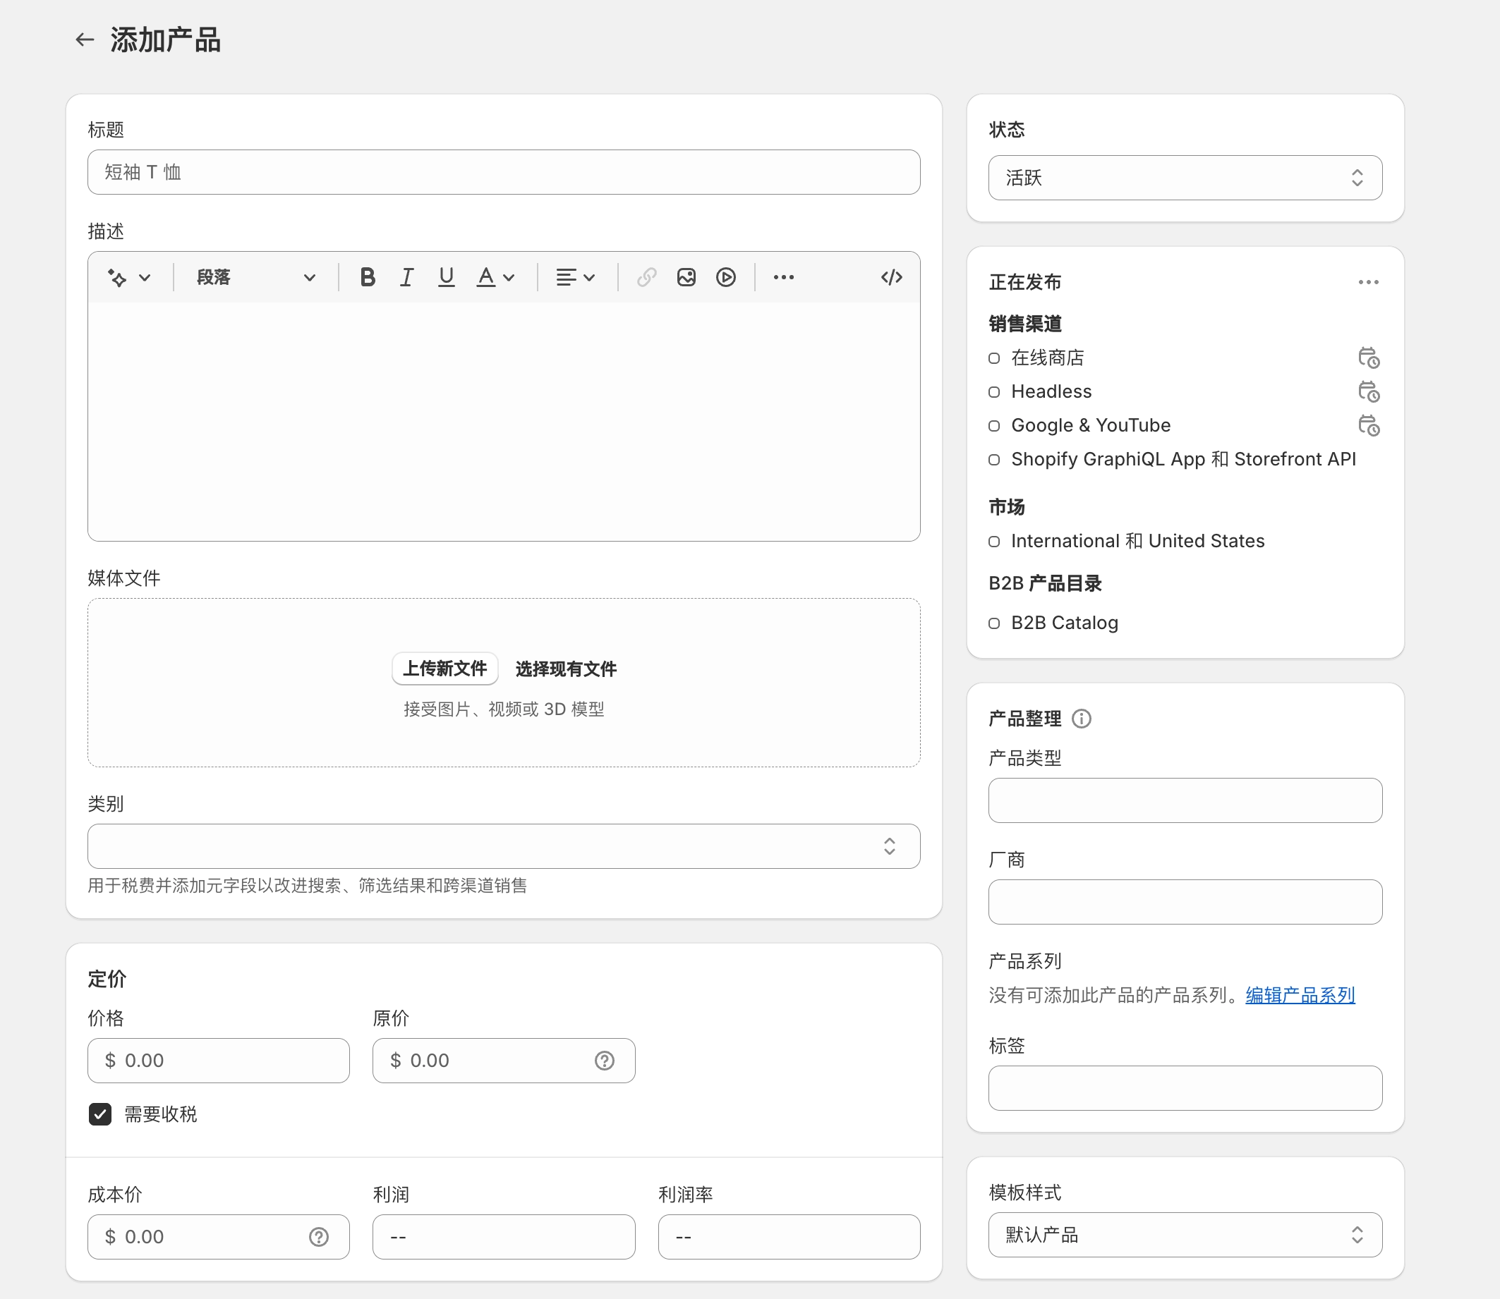Open the text color dropdown in the toolbar
The image size is (1500, 1299).
point(495,277)
